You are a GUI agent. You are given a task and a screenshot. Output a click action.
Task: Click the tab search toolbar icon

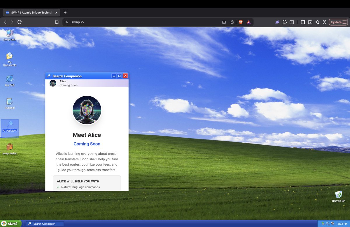pyautogui.click(x=292, y=22)
